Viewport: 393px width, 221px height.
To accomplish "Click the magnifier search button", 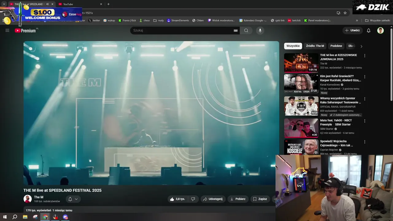I will pyautogui.click(x=246, y=30).
